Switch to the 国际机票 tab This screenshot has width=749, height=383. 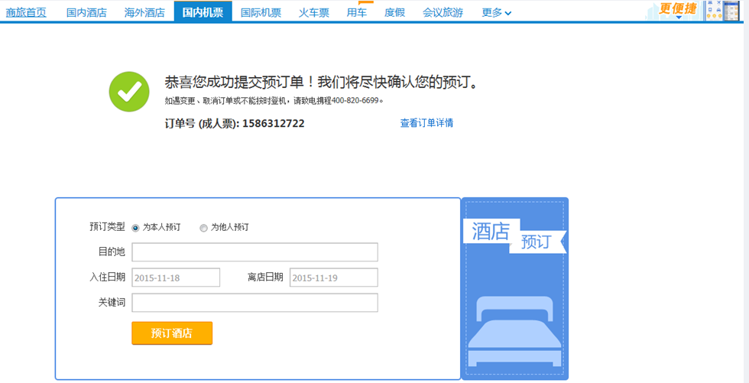[261, 13]
